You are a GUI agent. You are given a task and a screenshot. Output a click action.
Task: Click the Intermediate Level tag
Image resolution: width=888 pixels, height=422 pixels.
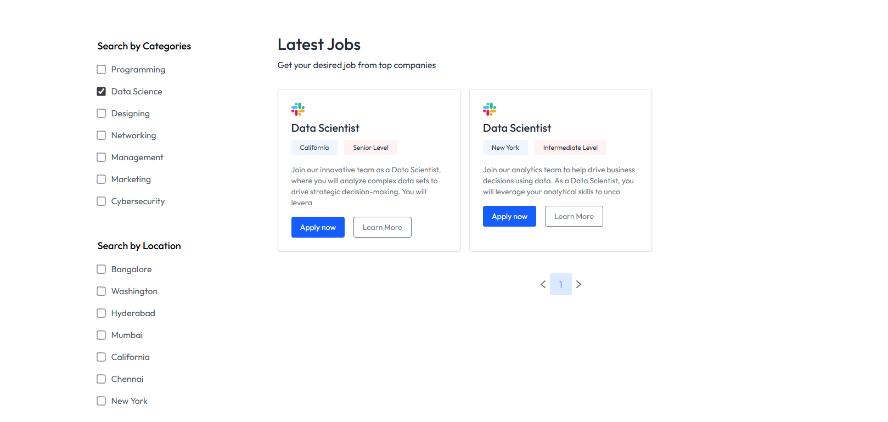click(570, 148)
